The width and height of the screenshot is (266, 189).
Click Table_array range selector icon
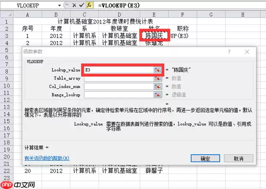[x=157, y=78]
